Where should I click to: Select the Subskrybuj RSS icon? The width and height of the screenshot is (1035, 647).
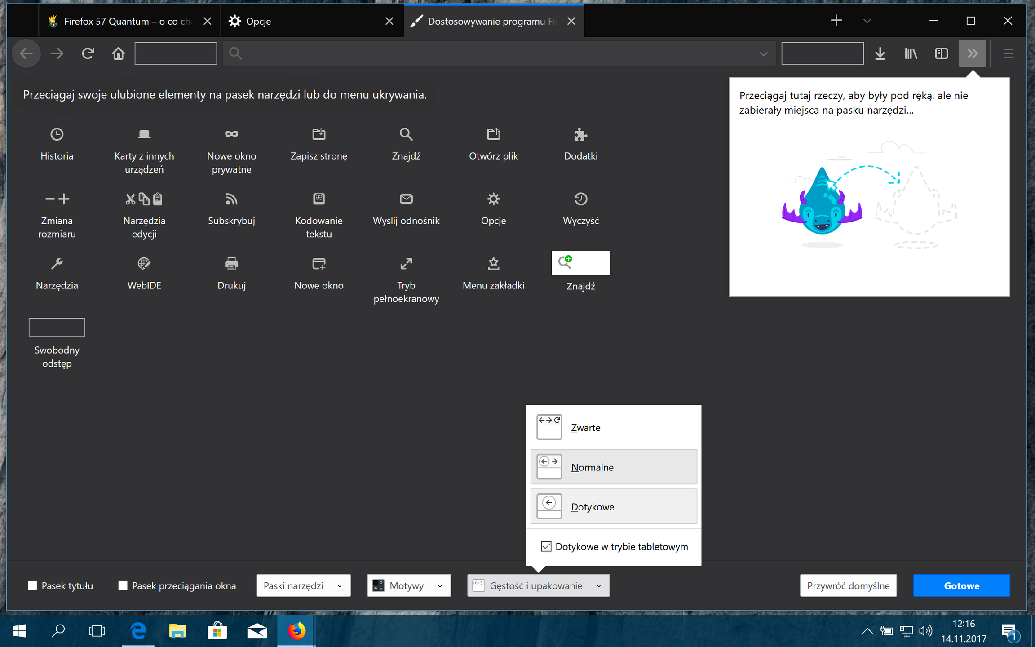click(231, 199)
